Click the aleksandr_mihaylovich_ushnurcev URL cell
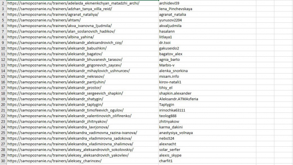The width and height of the screenshot is (293, 165). coord(82,71)
